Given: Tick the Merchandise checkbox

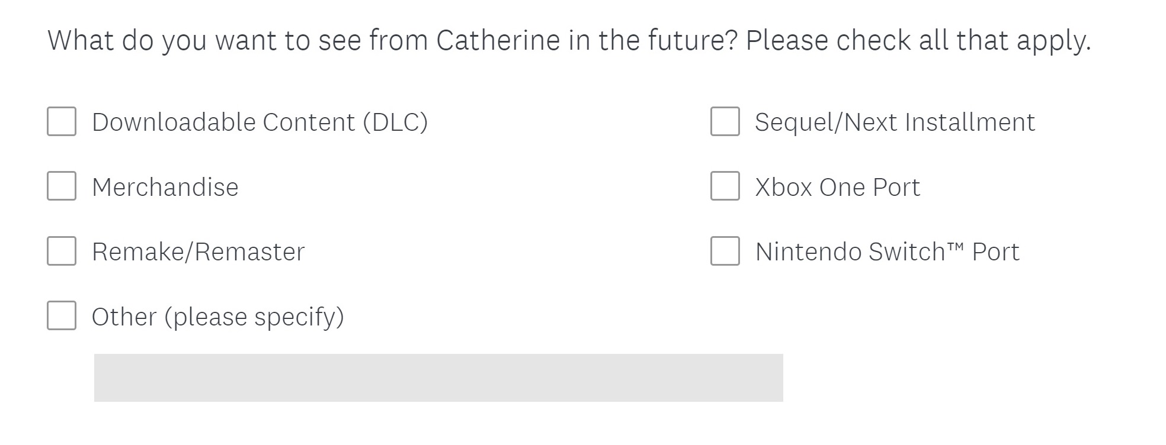Looking at the screenshot, I should click(62, 186).
